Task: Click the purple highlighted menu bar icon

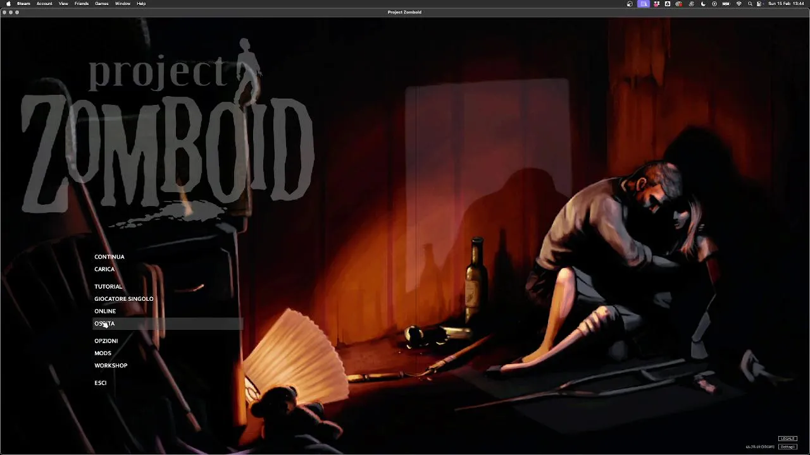Action: pos(644,4)
